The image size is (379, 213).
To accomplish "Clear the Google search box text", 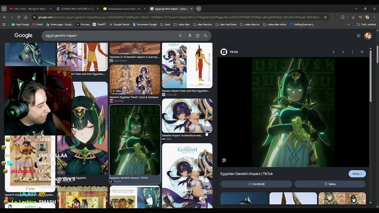I will coord(180,35).
